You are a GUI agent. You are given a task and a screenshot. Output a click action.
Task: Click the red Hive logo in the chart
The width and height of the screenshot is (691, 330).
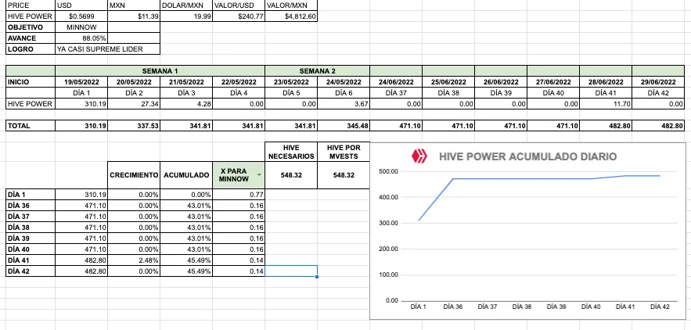[x=419, y=156]
